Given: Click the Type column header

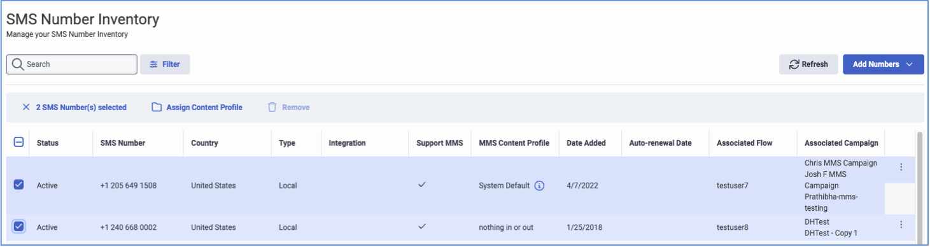Looking at the screenshot, I should pyautogui.click(x=287, y=143).
